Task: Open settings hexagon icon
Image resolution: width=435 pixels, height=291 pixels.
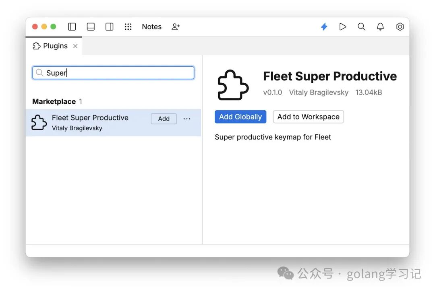Action: coord(400,27)
